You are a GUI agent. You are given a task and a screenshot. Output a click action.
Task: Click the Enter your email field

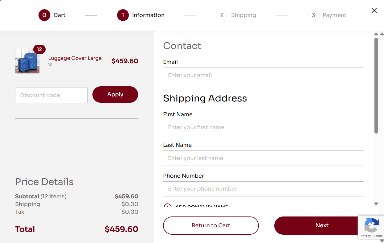coord(263,75)
